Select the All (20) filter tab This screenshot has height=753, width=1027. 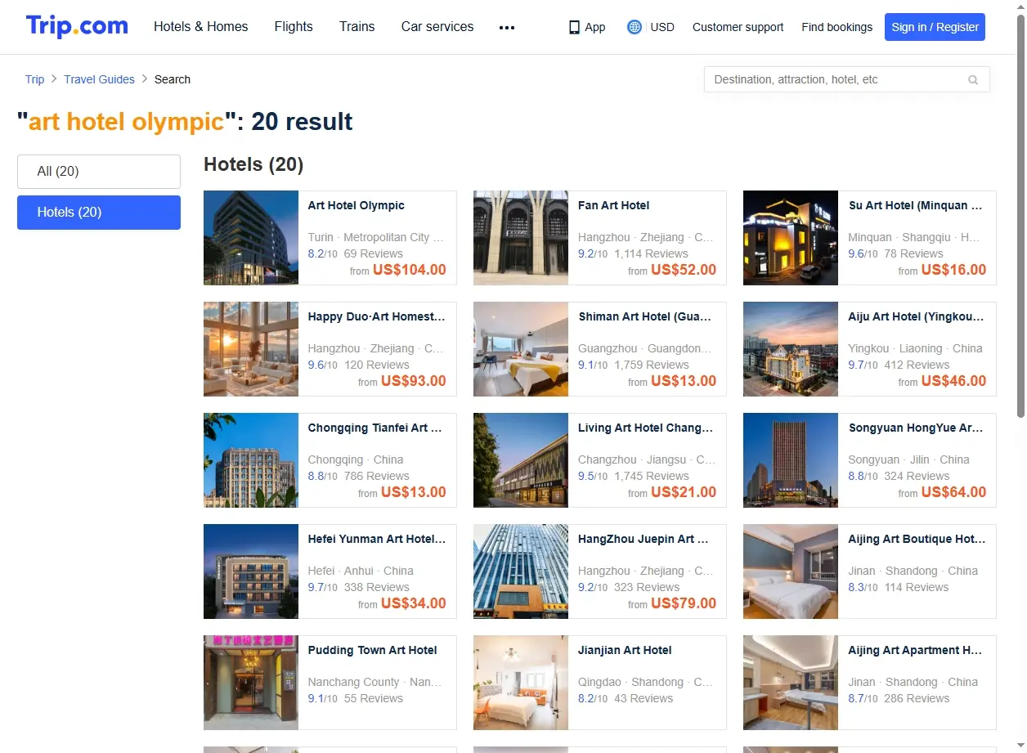click(x=99, y=172)
